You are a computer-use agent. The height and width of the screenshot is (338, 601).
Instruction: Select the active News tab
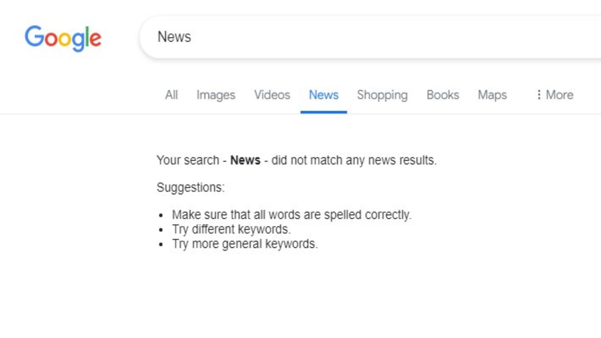click(x=324, y=95)
